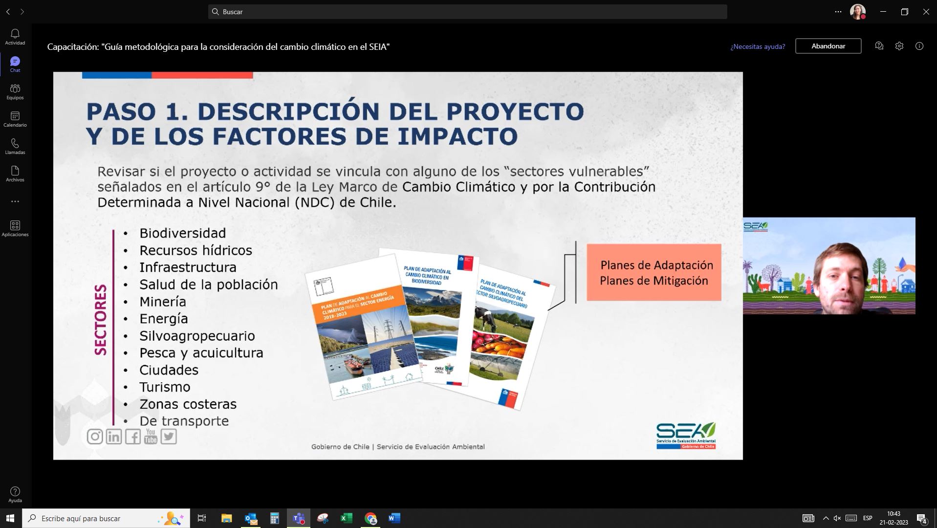Image resolution: width=937 pixels, height=528 pixels.
Task: Click the Buscar search field
Action: (x=467, y=12)
